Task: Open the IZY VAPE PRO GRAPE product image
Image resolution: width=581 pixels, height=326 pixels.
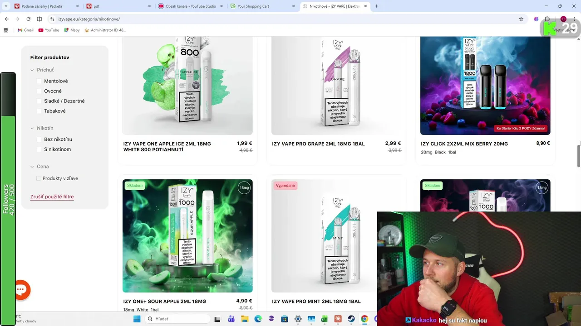Action: 336,86
